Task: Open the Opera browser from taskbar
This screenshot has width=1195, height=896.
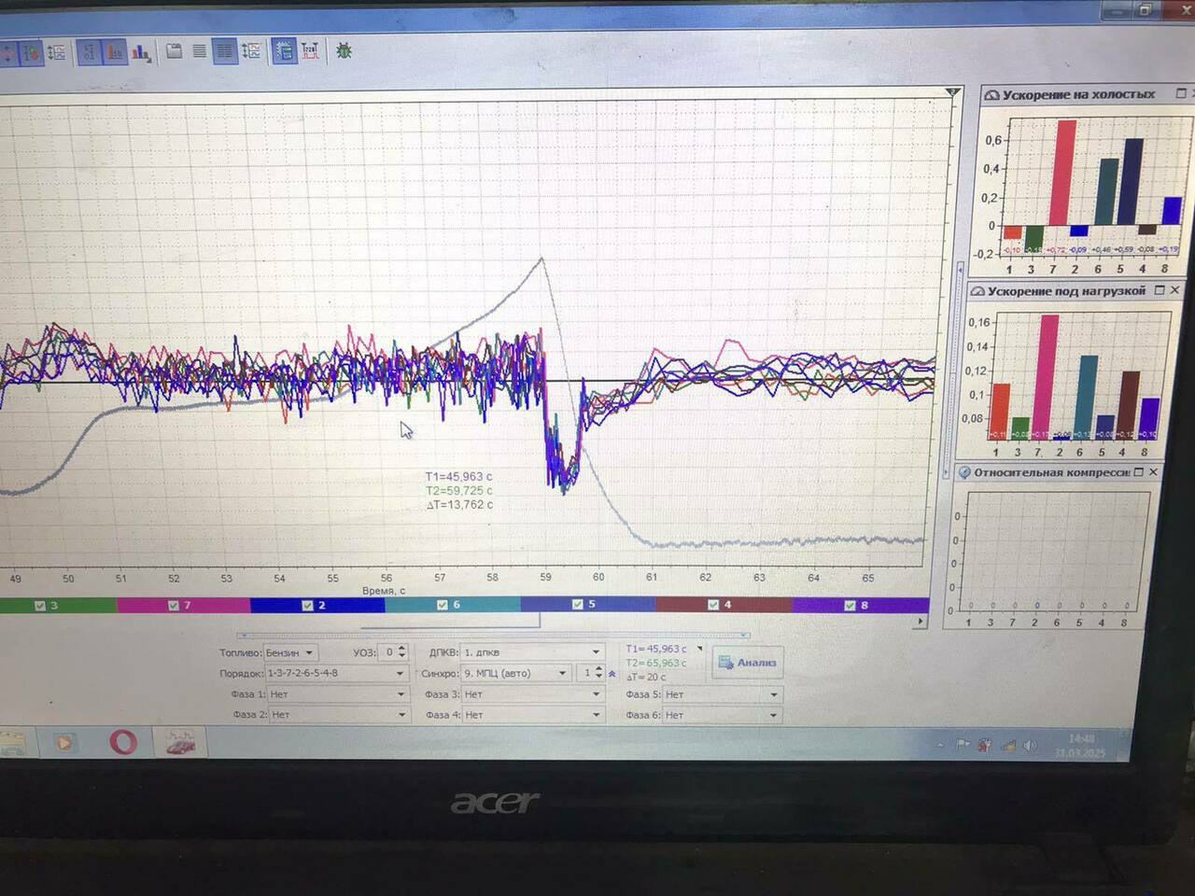Action: click(x=123, y=742)
